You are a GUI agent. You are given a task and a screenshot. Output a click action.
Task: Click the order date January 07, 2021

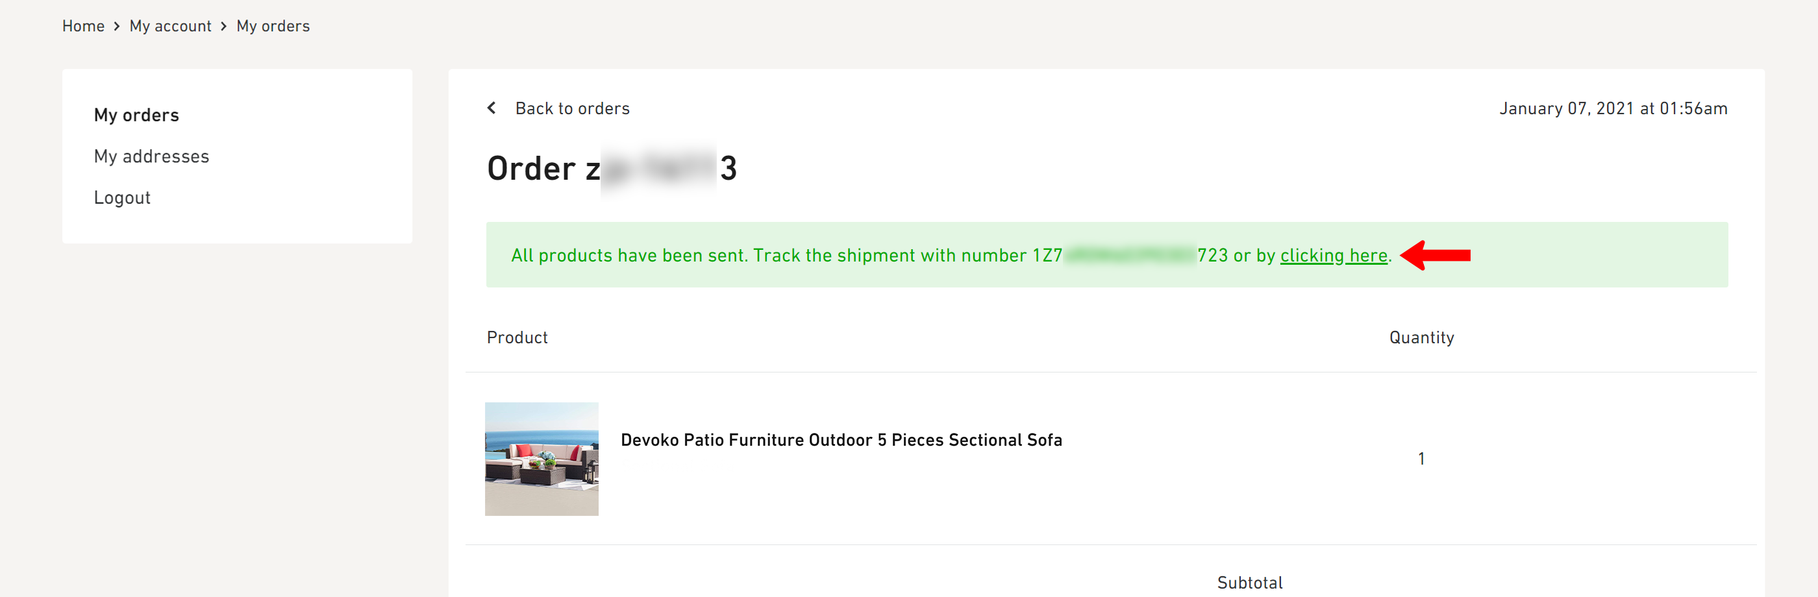pos(1613,108)
